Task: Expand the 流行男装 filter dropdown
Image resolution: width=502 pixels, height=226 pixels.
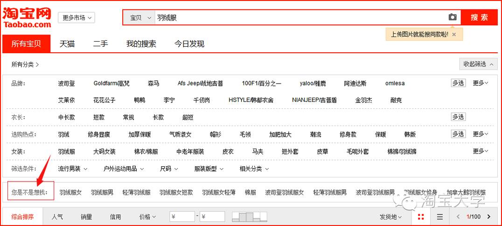Action: [x=73, y=169]
